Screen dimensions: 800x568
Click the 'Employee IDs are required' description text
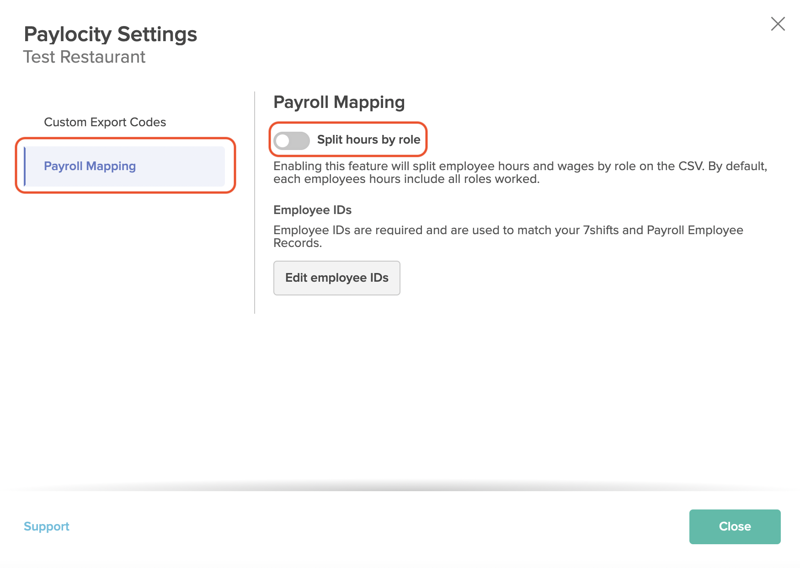pos(508,236)
